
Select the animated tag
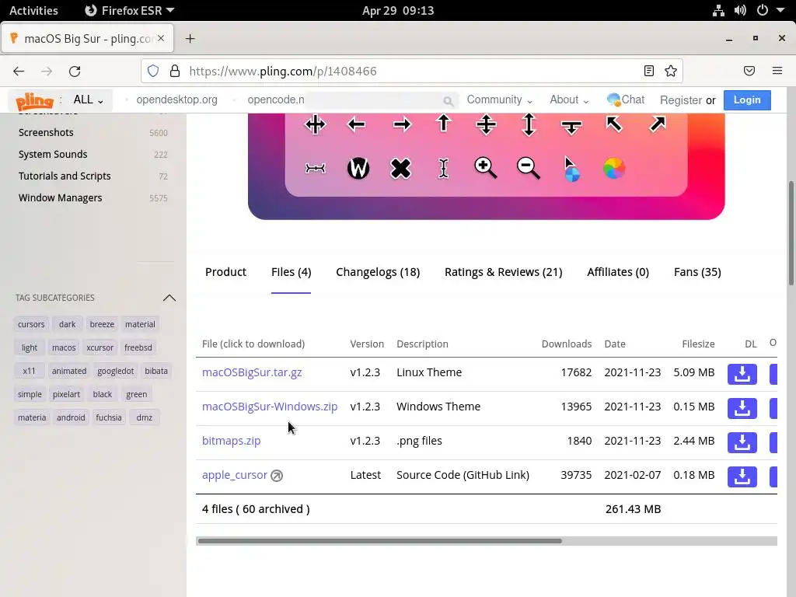coord(69,371)
